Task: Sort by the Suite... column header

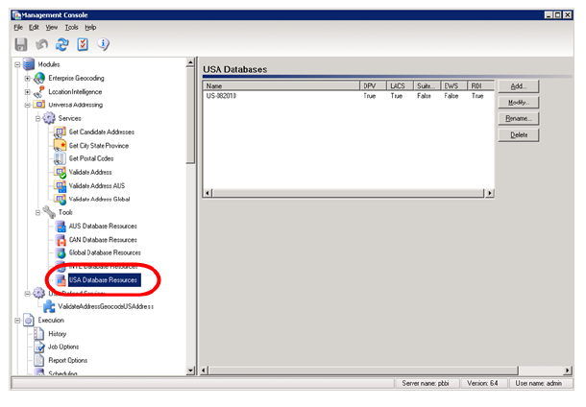Action: point(427,85)
